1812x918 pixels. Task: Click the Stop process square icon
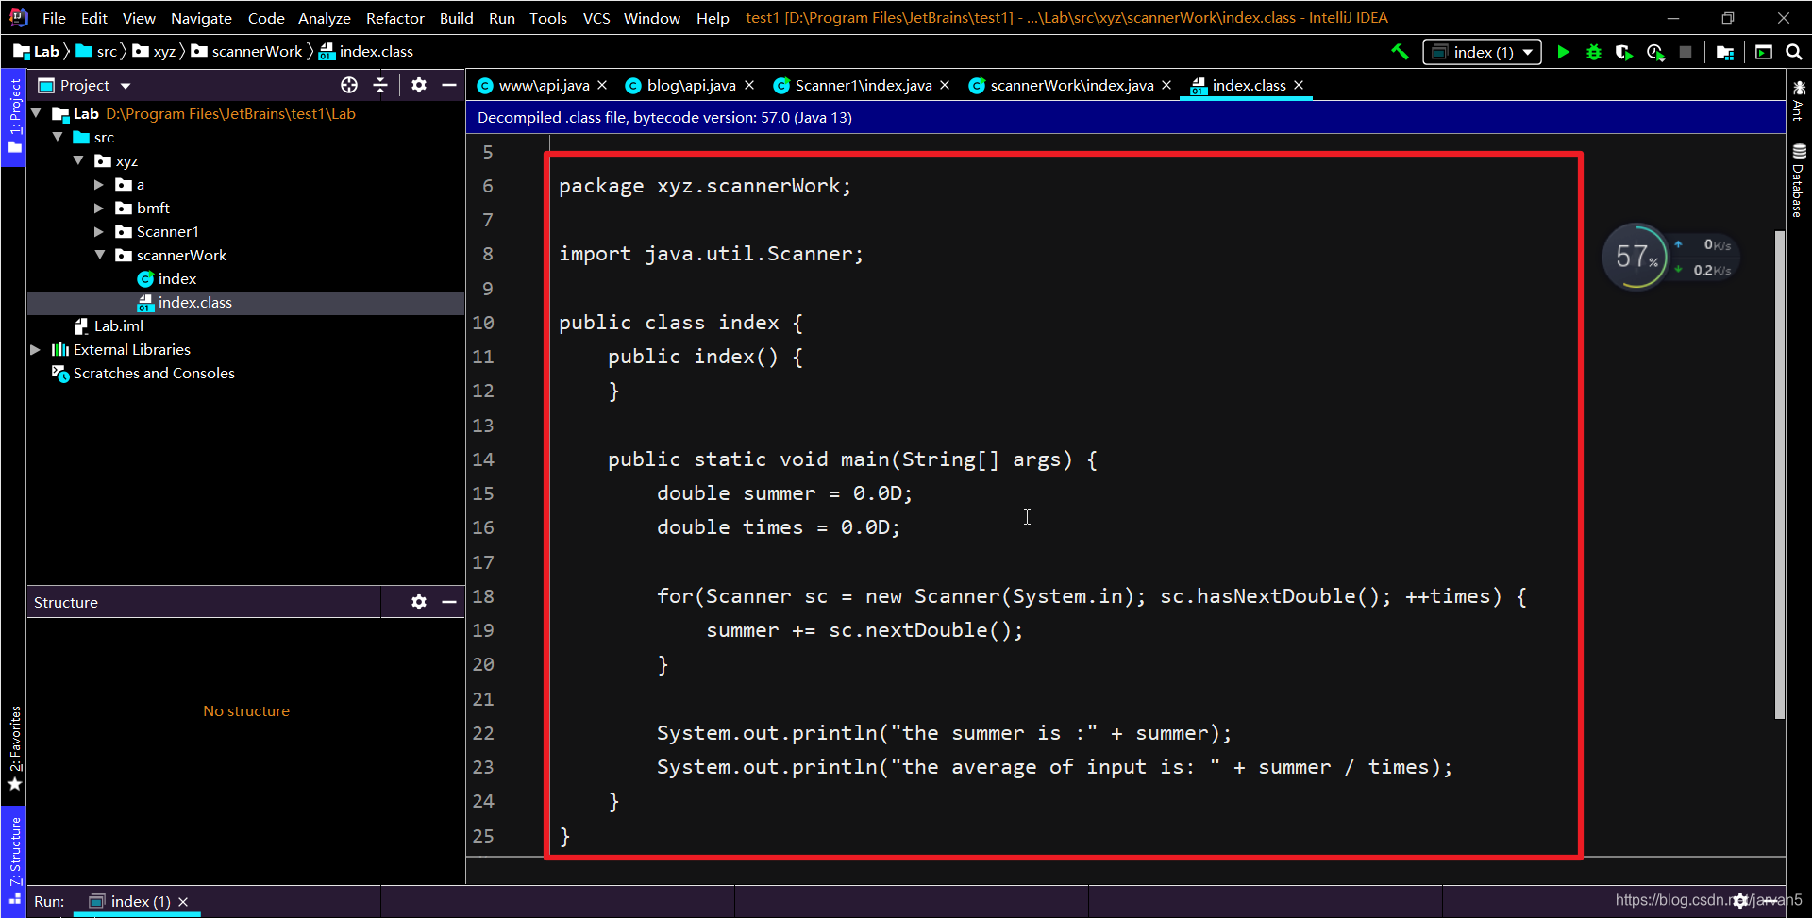coord(1686,52)
